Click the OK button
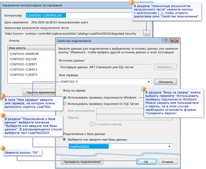 (x=146, y=162)
